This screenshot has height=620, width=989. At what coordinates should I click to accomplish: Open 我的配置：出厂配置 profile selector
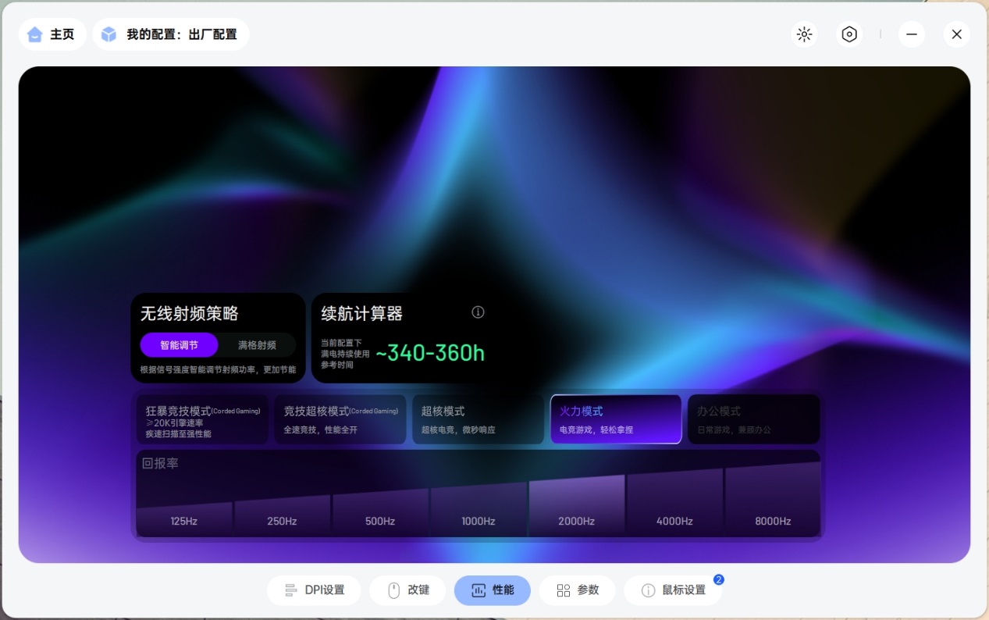click(x=171, y=34)
